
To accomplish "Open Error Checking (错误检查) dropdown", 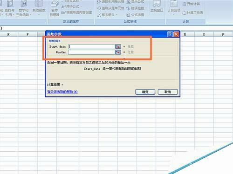I will (137, 8).
